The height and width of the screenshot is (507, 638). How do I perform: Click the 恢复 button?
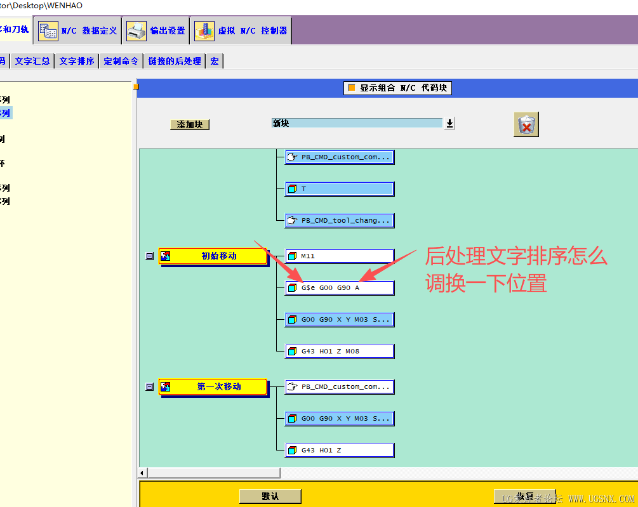[x=525, y=496]
